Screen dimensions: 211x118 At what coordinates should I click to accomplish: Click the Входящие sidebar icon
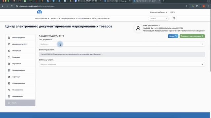pos(9,57)
